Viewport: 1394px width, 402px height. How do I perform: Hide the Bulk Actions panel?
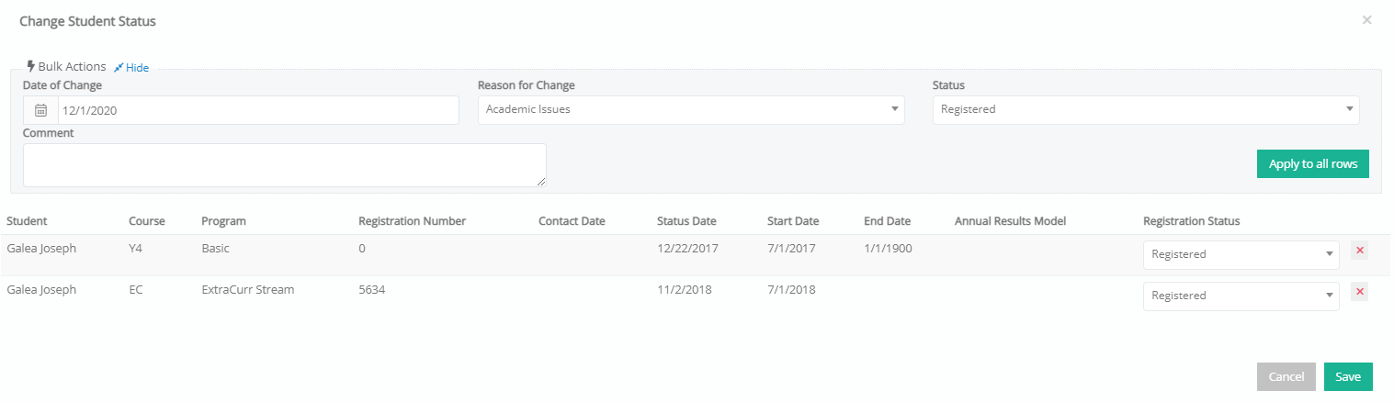(x=137, y=67)
